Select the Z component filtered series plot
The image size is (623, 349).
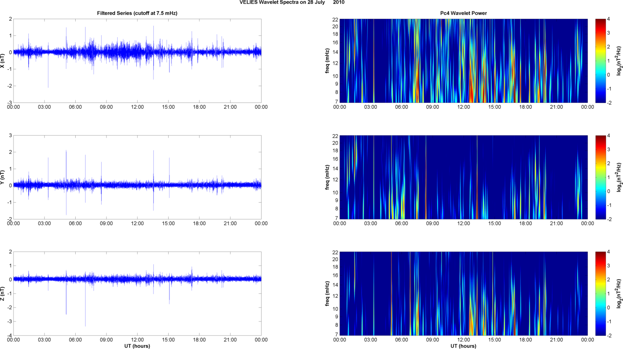[x=137, y=294]
